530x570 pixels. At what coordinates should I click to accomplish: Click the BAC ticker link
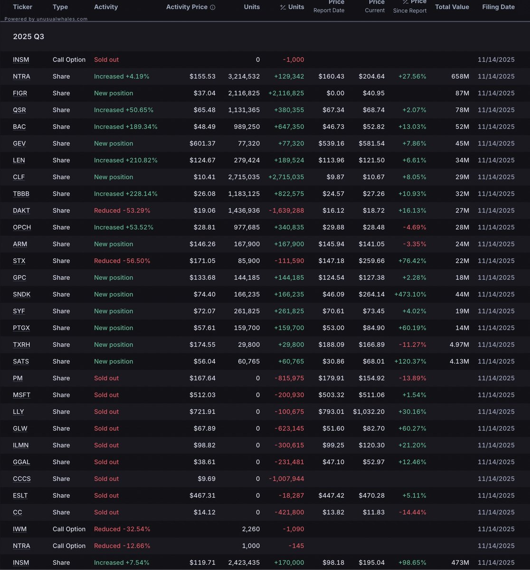click(19, 127)
